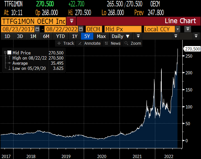Click the 'Mid Price' legend label
Viewport: 201px width, 159px height.
(22, 53)
